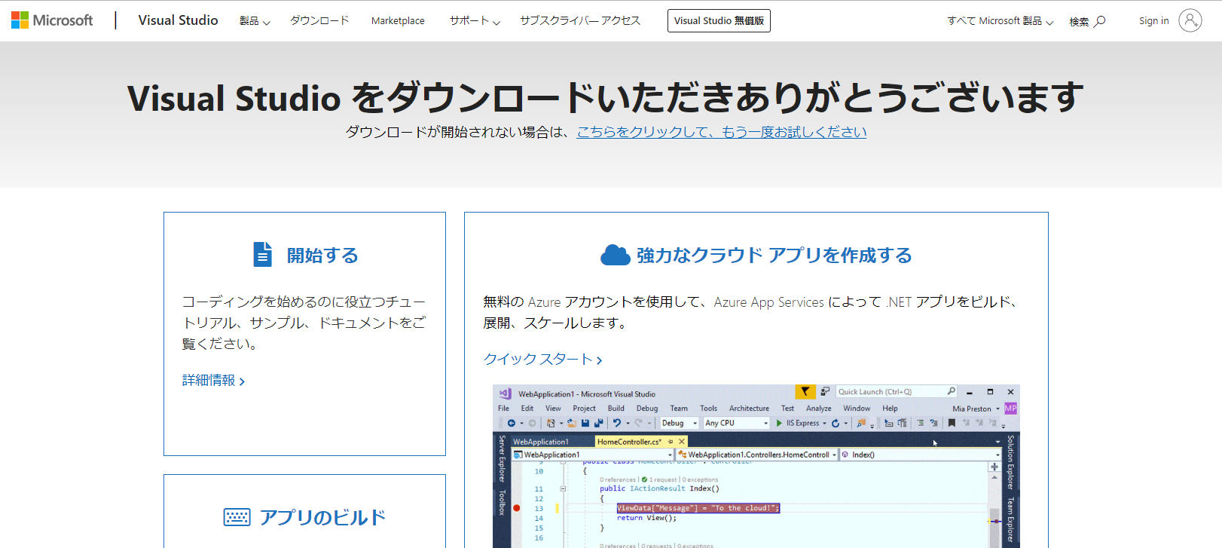Open the Architecture menu in the VS screenshot
Viewport: 1222px width, 548px height.
[x=749, y=409]
